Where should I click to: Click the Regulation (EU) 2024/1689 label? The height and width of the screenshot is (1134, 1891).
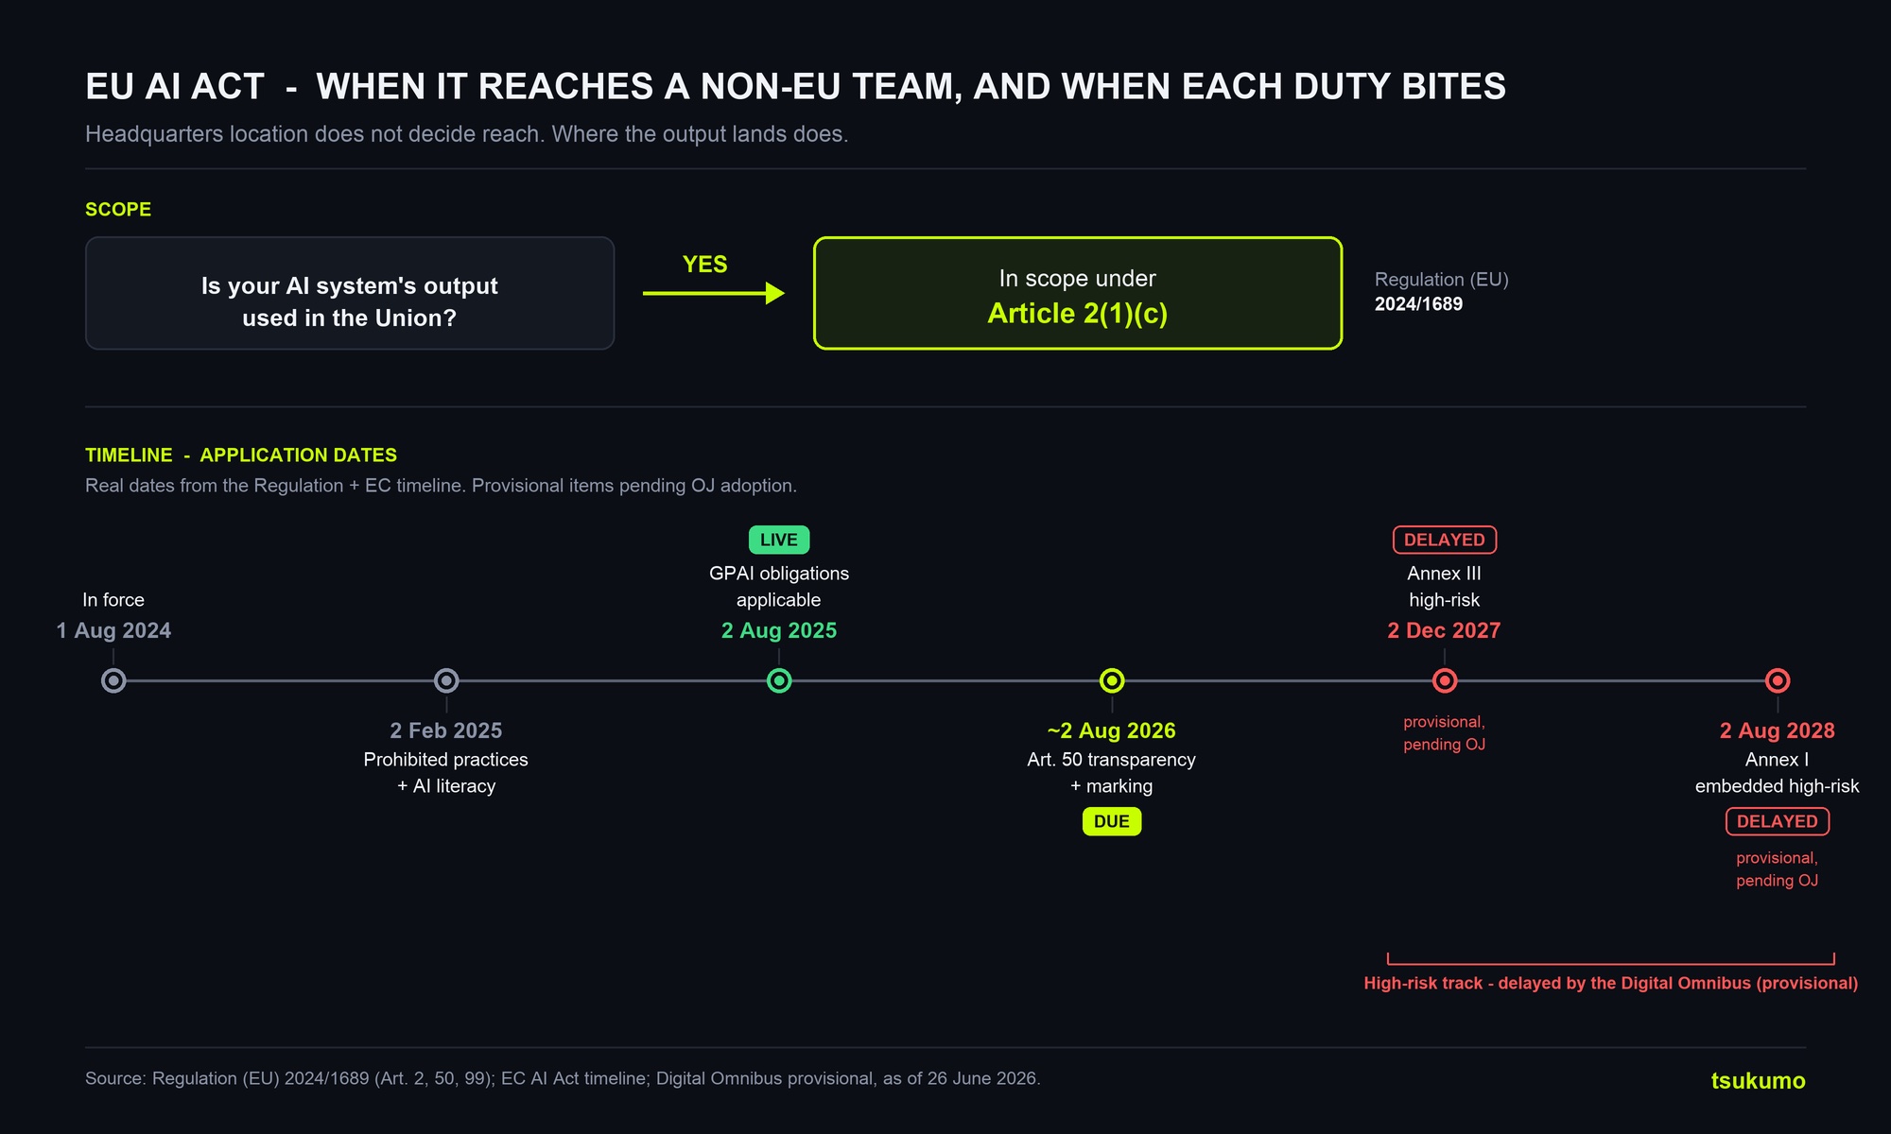tap(1442, 291)
